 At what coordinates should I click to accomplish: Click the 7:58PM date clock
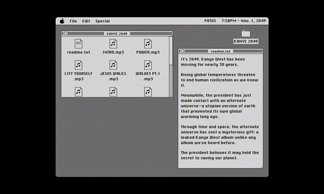(x=244, y=21)
